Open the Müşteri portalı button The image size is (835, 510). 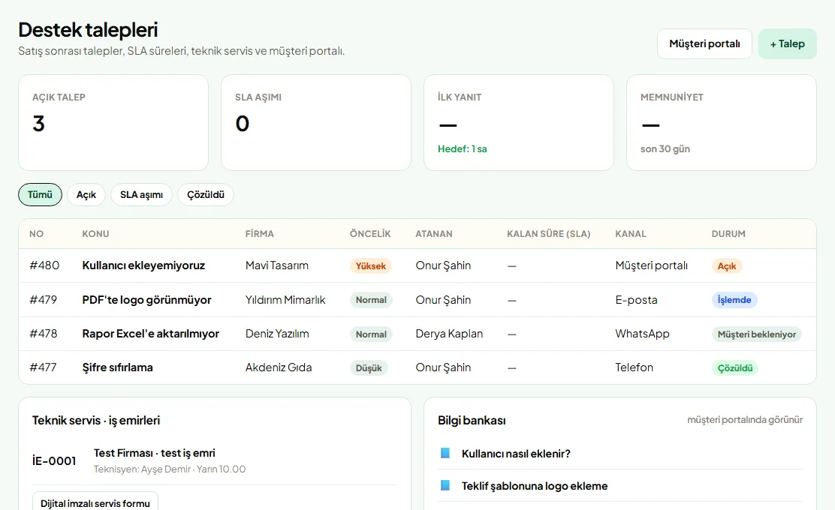pos(704,43)
